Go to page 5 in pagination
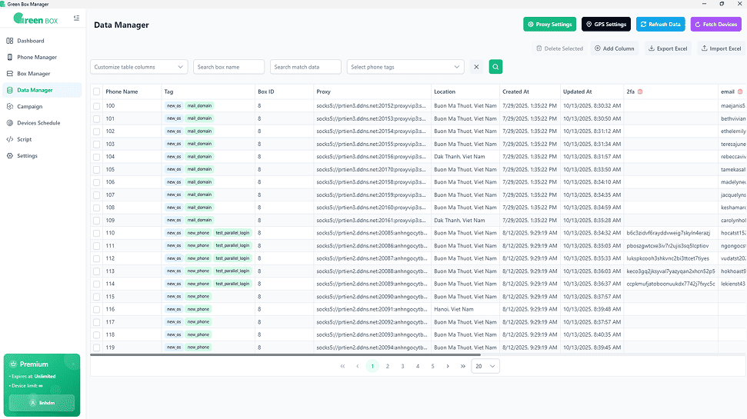Image resolution: width=747 pixels, height=419 pixels. point(432,366)
